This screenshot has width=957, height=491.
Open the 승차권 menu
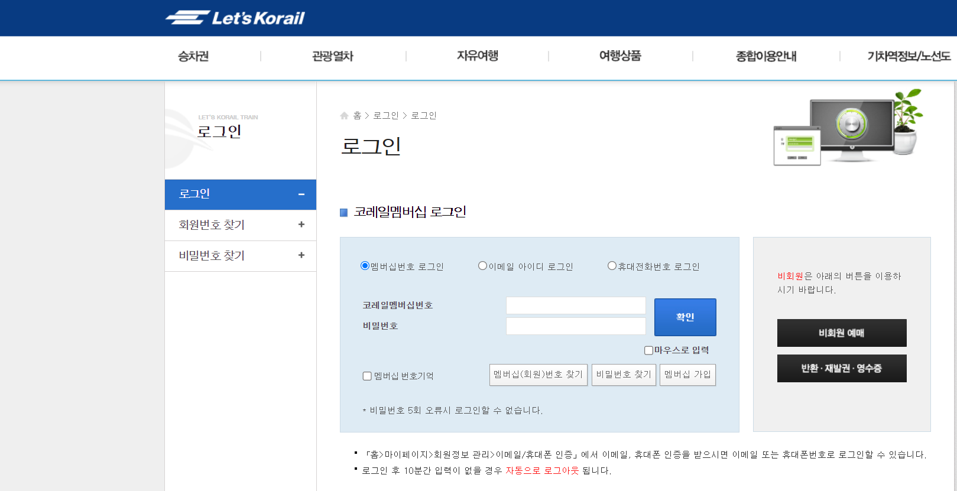[193, 56]
